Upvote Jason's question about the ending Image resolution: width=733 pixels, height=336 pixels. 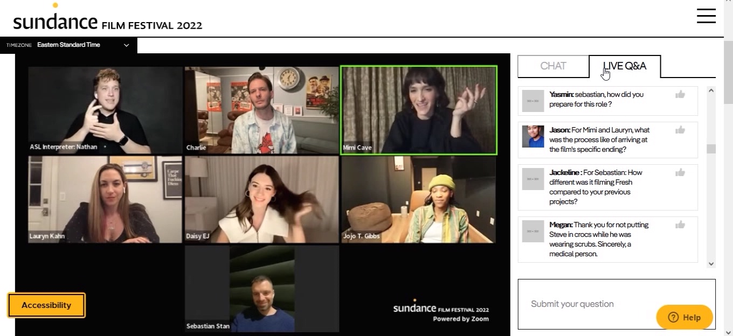coord(680,130)
